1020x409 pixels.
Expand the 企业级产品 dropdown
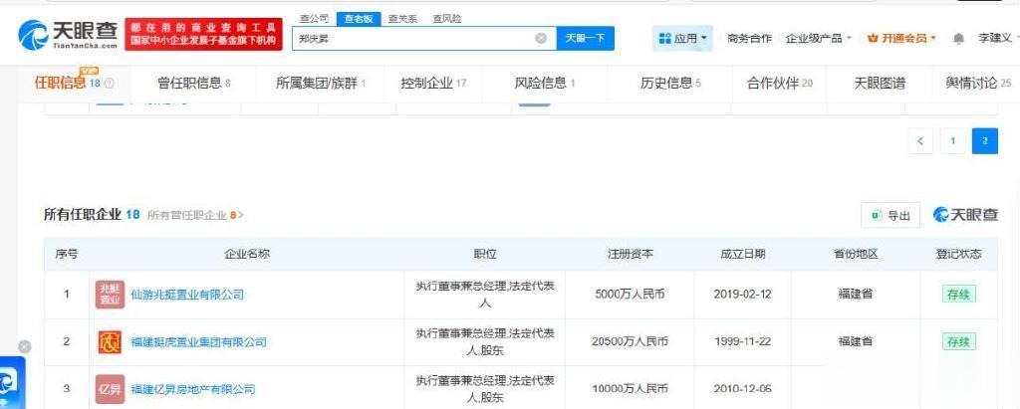[x=819, y=39]
